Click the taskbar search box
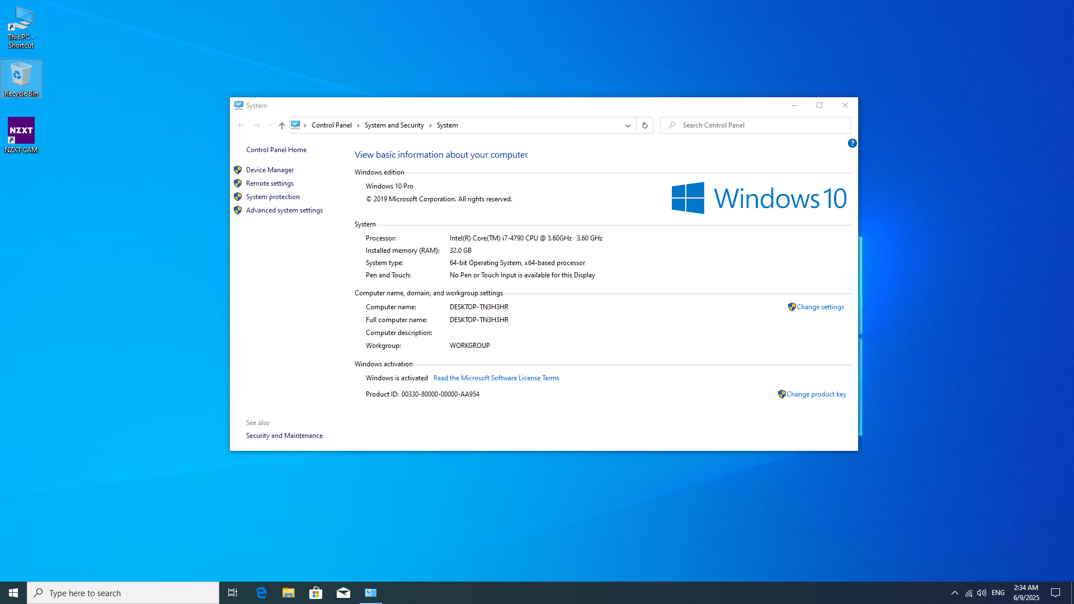This screenshot has width=1074, height=604. (123, 593)
